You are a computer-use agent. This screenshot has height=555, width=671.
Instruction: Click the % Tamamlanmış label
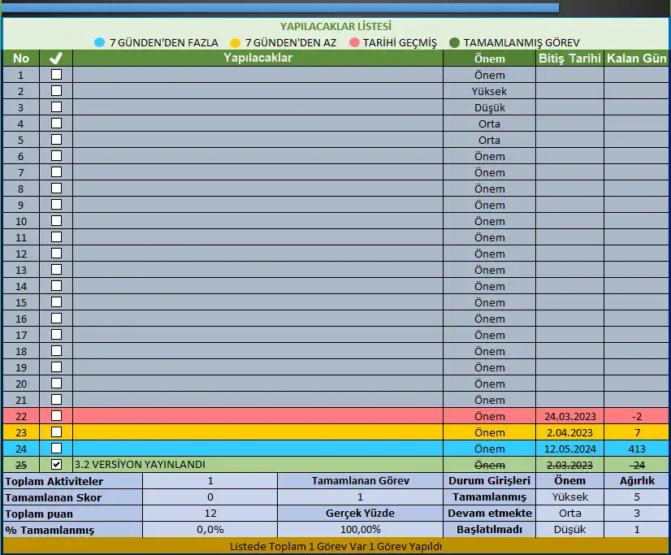pyautogui.click(x=50, y=530)
